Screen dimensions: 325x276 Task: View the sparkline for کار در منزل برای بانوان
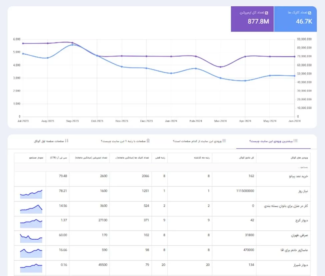(31, 209)
